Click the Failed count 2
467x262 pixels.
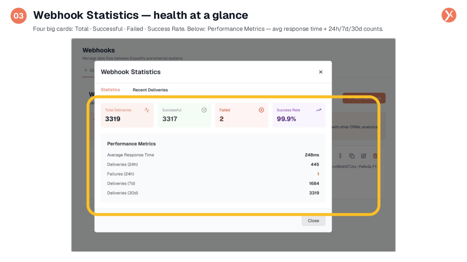pyautogui.click(x=222, y=119)
